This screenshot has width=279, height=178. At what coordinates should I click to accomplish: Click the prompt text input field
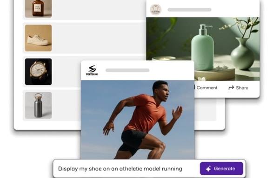point(126,169)
